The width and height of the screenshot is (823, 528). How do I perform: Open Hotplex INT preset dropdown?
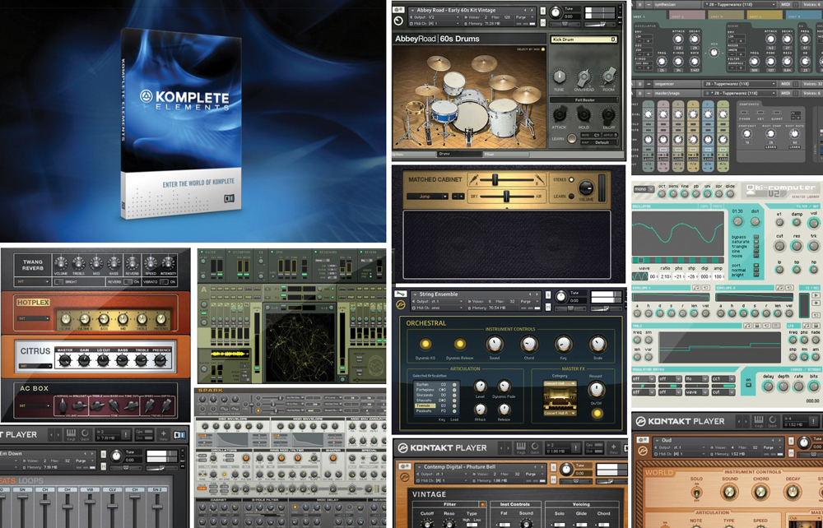click(34, 318)
